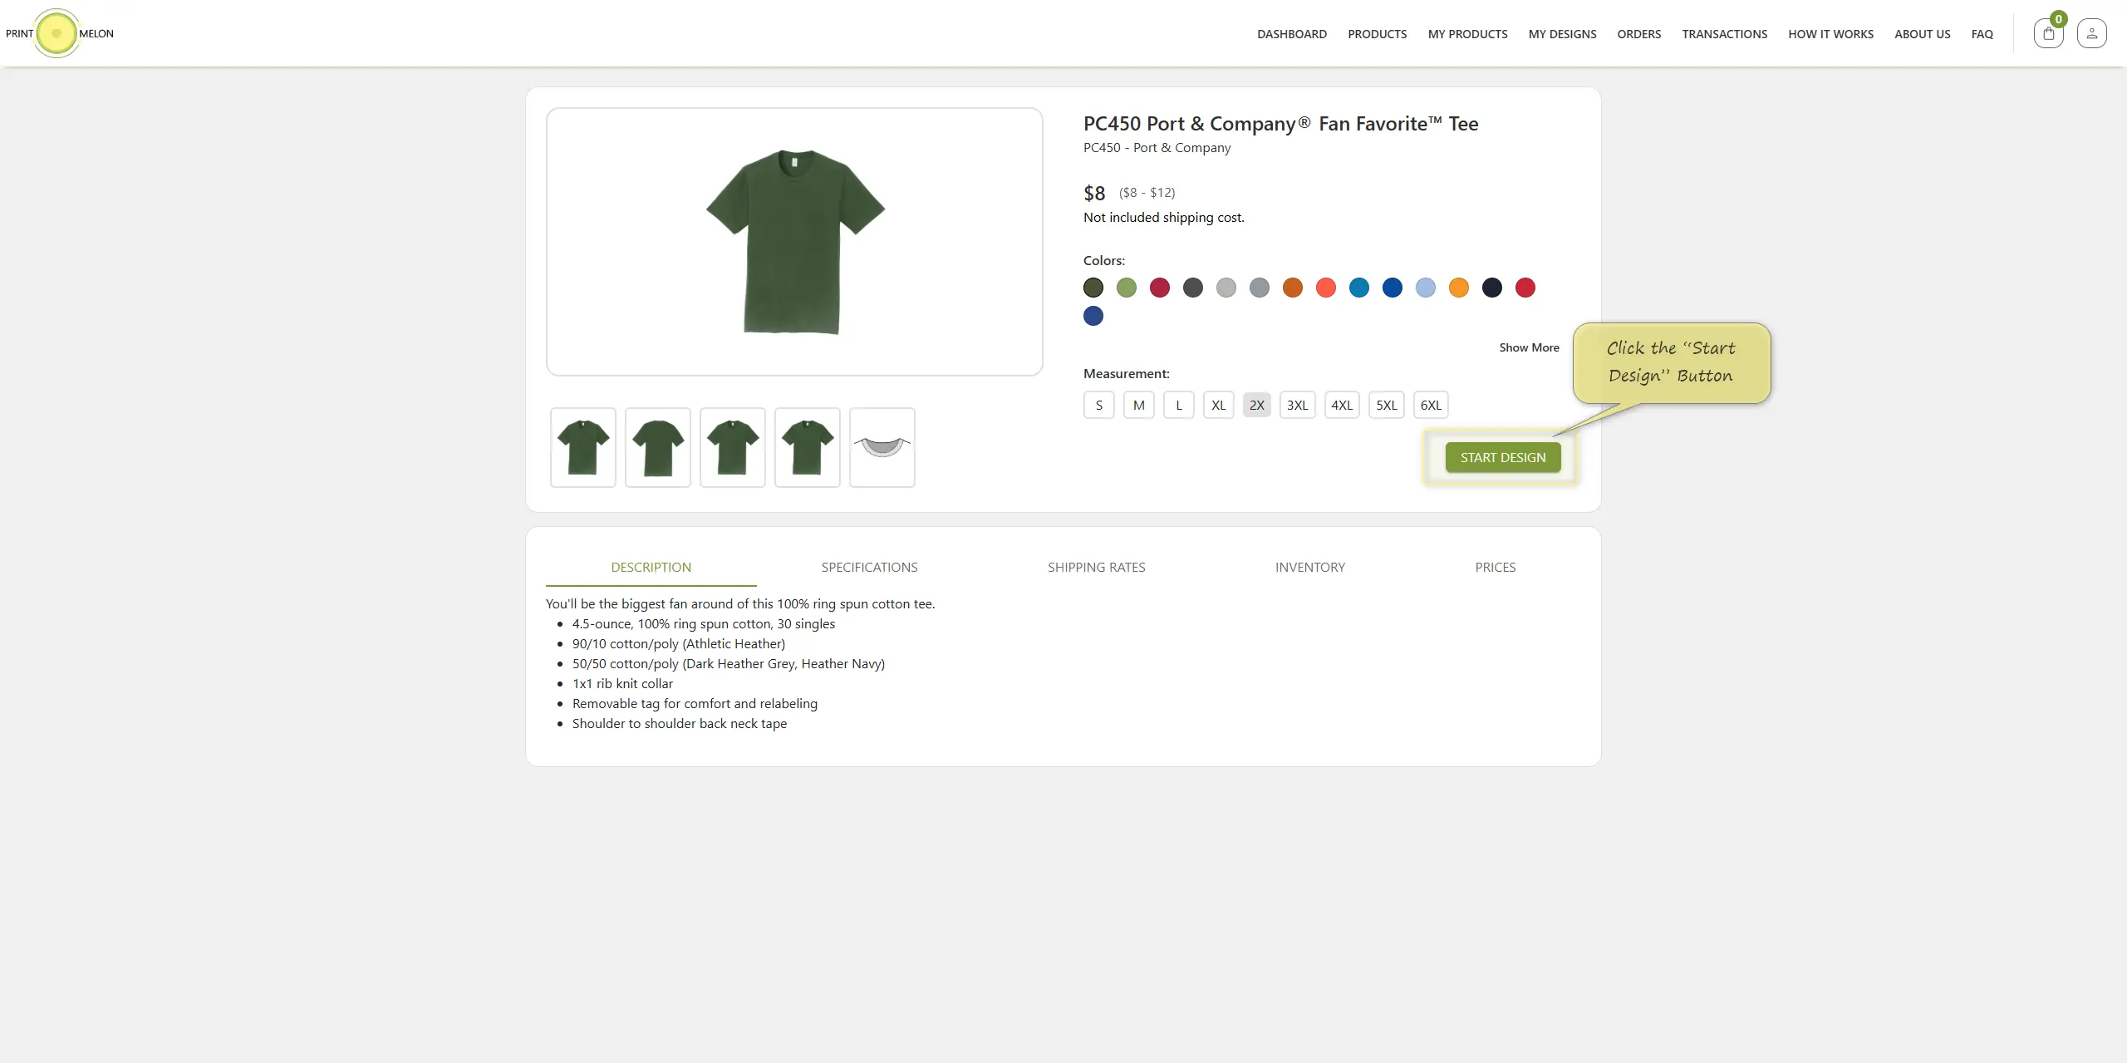Switch to the Inventory tab
The image size is (2127, 1063).
(x=1309, y=568)
